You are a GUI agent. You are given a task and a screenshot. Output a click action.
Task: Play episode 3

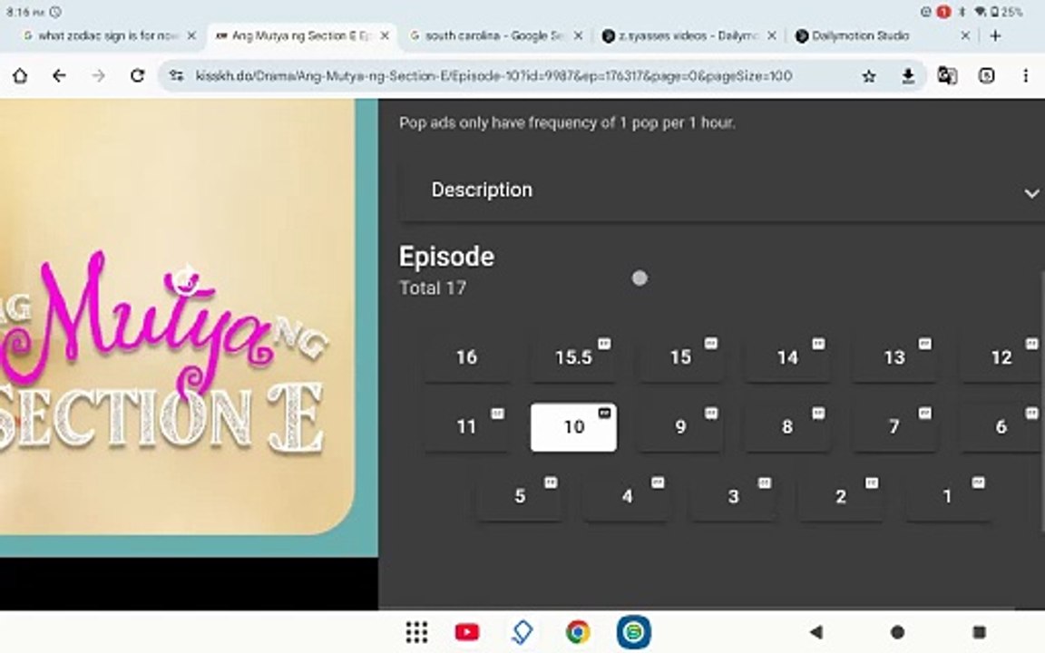pos(734,496)
